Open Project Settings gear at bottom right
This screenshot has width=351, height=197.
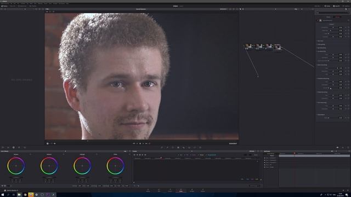click(348, 190)
